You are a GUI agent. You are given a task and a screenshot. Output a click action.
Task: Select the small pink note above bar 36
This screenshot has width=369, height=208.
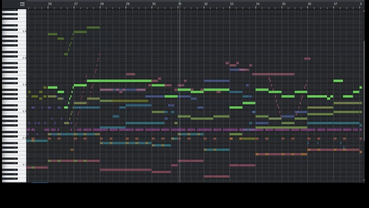point(307,59)
